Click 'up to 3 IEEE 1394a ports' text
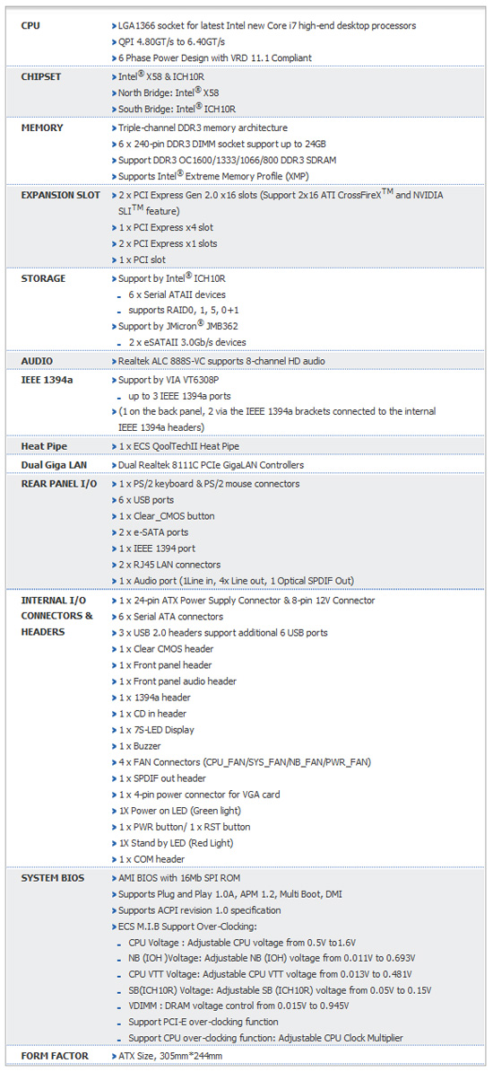Screen dimensions: 493x1072 click(179, 395)
